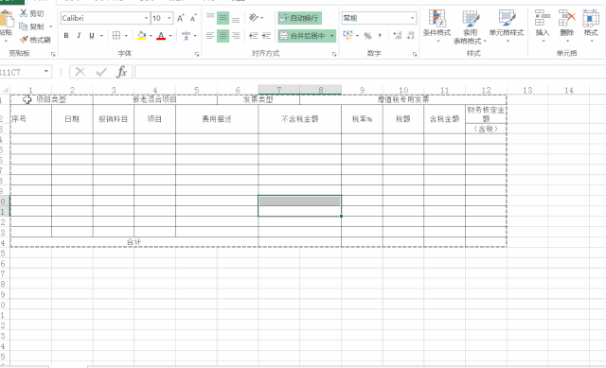Apply red font color to text
The height and width of the screenshot is (368, 606).
click(161, 36)
